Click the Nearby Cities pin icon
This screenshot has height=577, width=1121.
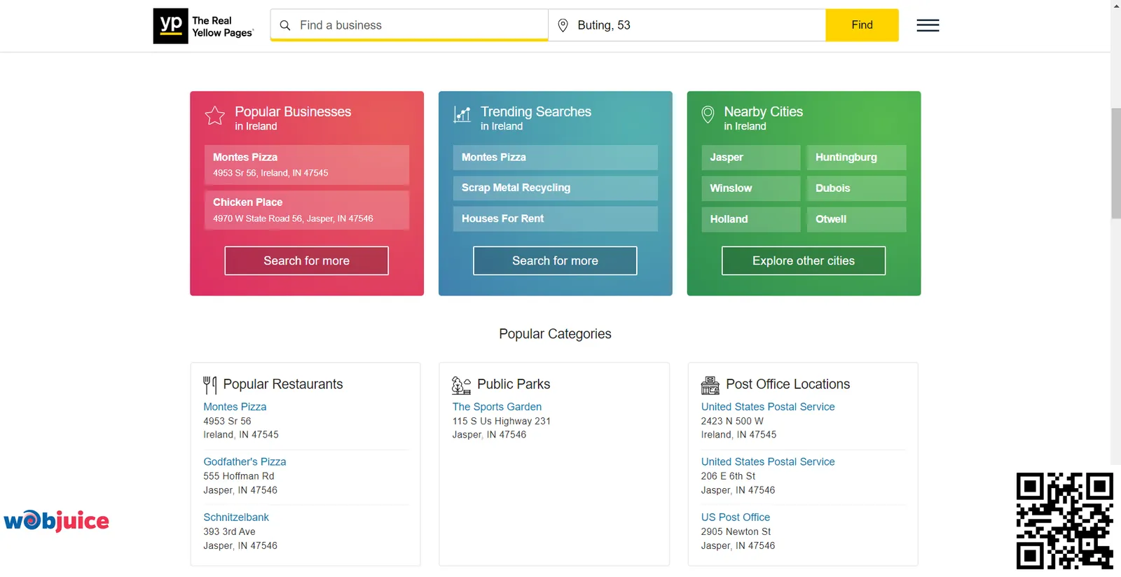point(708,114)
